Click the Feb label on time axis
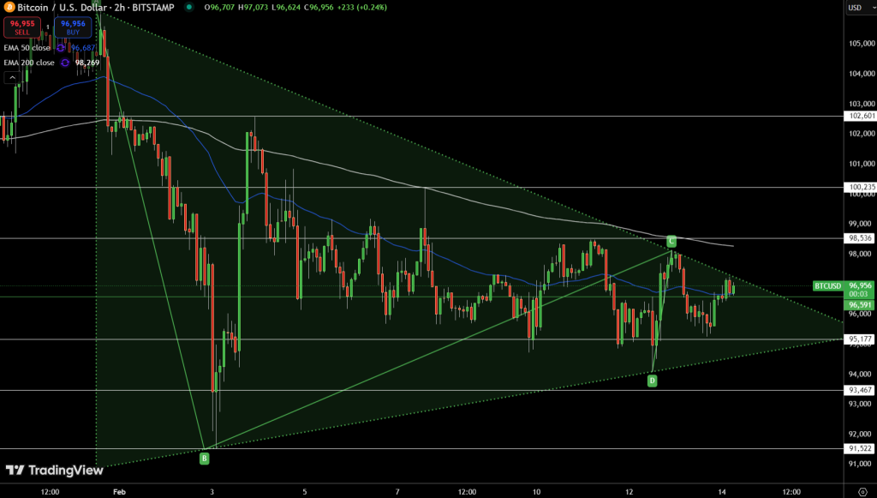Screen dimensions: 877x498 (x=119, y=492)
